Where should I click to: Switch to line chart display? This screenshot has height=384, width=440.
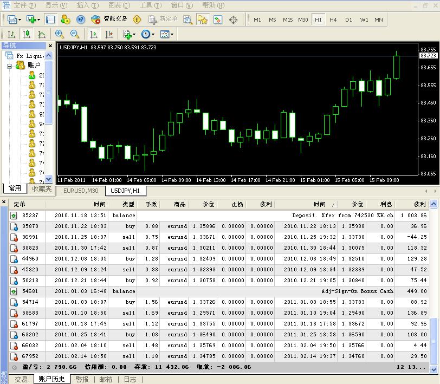point(42,34)
